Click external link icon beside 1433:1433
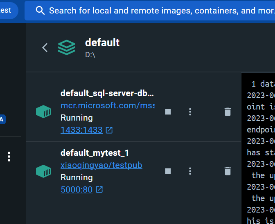275x224 pixels. 109,130
